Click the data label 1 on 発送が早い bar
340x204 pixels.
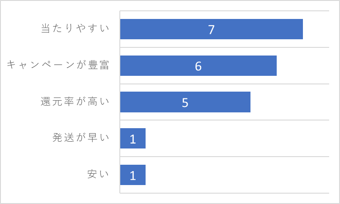(133, 139)
